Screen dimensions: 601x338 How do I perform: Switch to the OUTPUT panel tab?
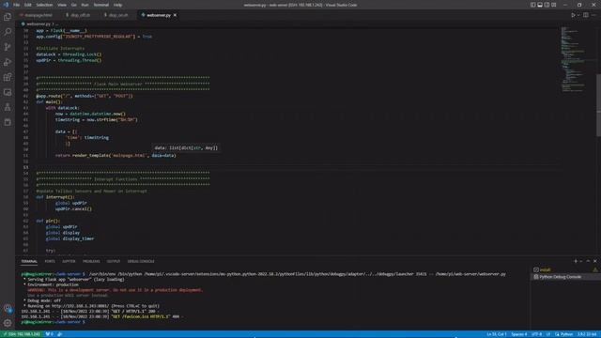[114, 261]
